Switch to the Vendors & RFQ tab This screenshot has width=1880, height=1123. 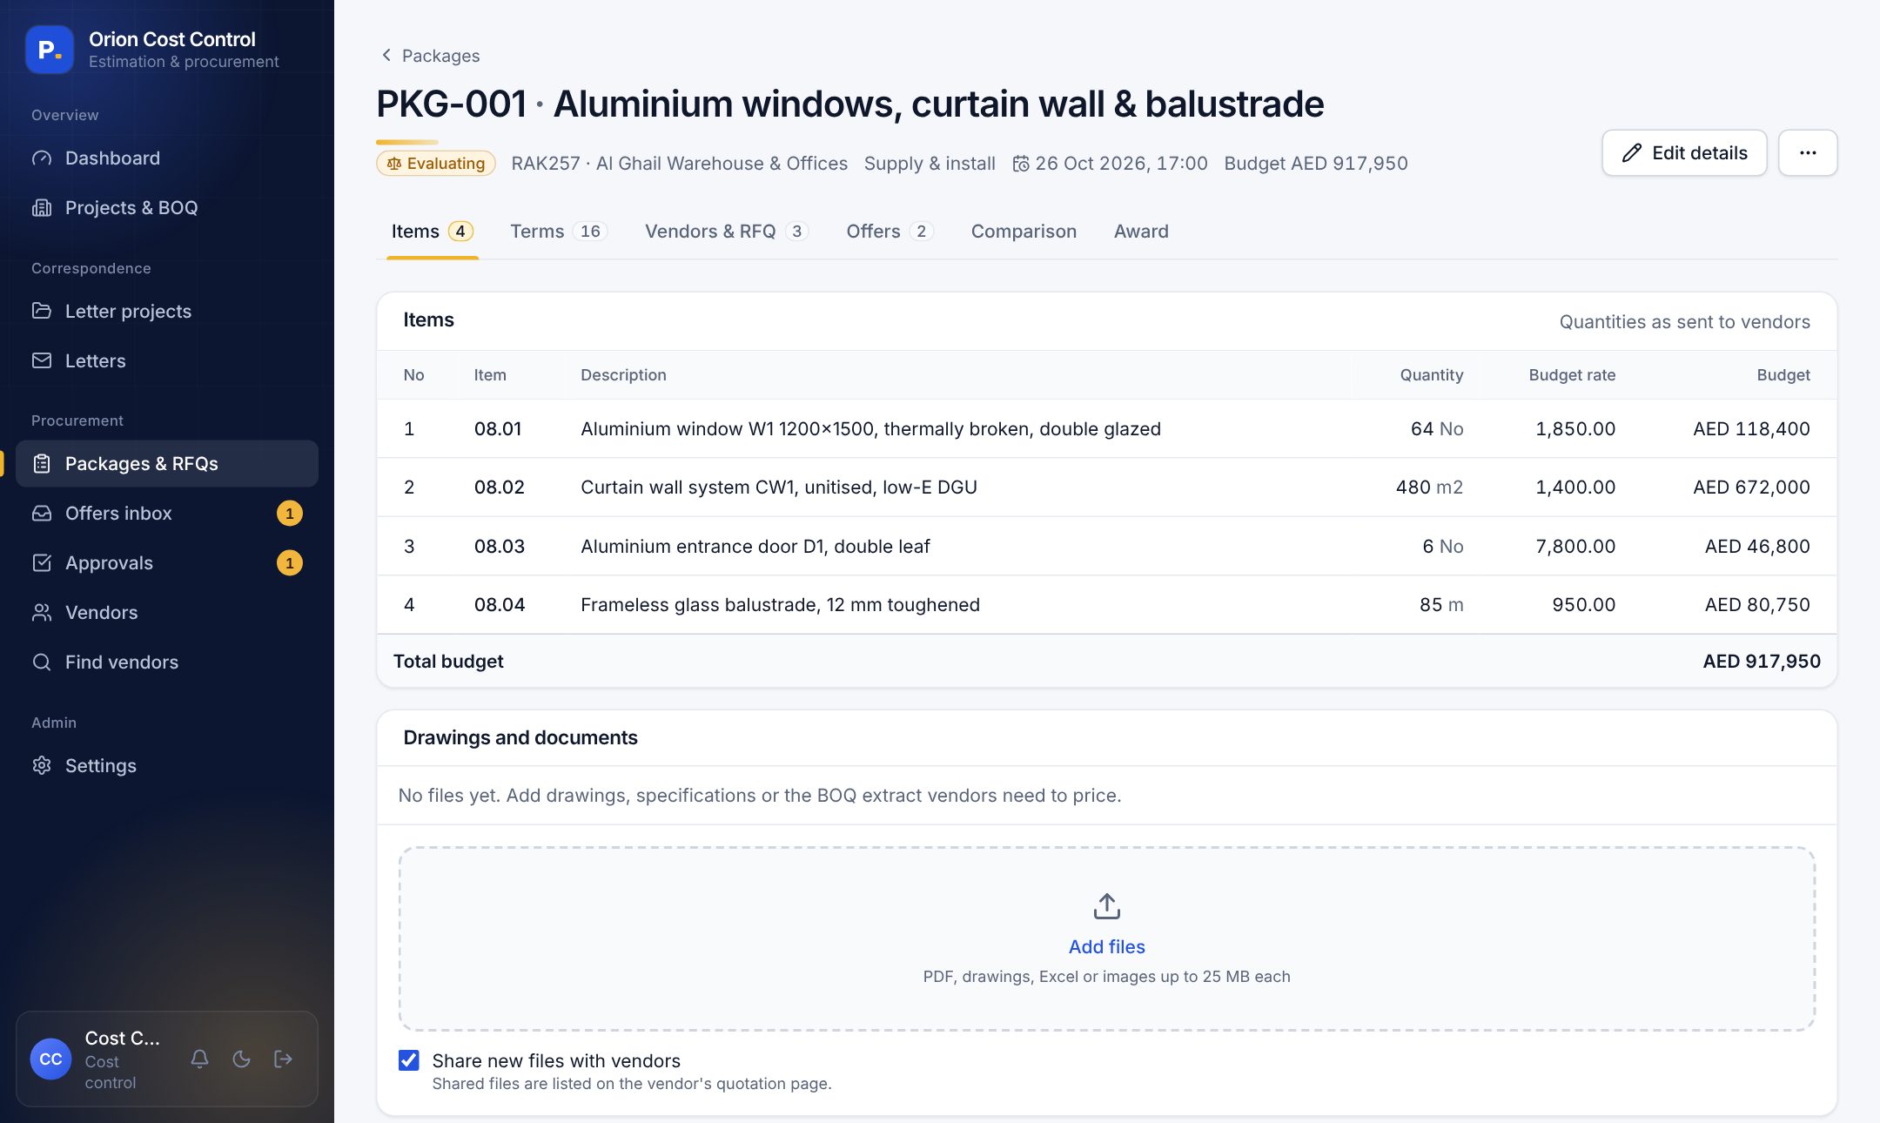pos(726,232)
